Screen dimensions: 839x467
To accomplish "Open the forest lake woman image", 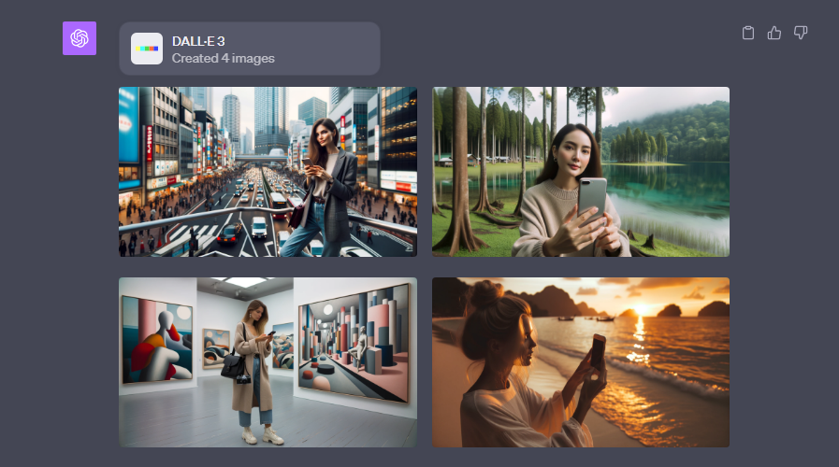I will [581, 172].
